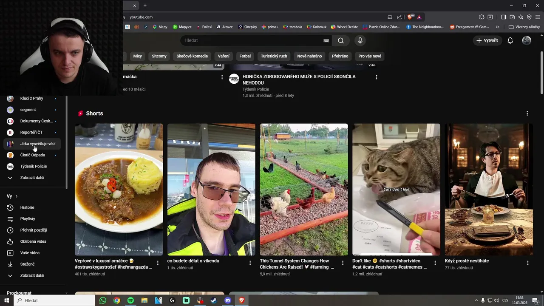The height and width of the screenshot is (306, 544).
Task: Open Playlisty in the sidebar
Action: coord(33,219)
